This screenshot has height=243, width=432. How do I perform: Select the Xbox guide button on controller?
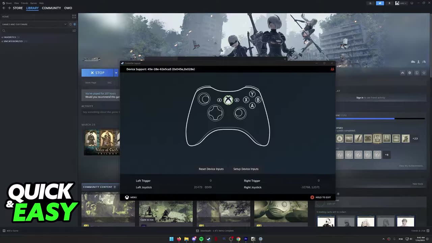[x=228, y=100]
